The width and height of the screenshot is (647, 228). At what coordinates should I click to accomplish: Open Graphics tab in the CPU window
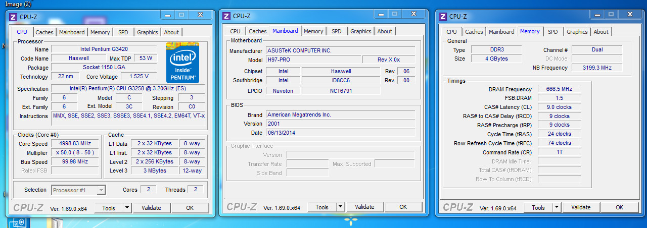(148, 32)
